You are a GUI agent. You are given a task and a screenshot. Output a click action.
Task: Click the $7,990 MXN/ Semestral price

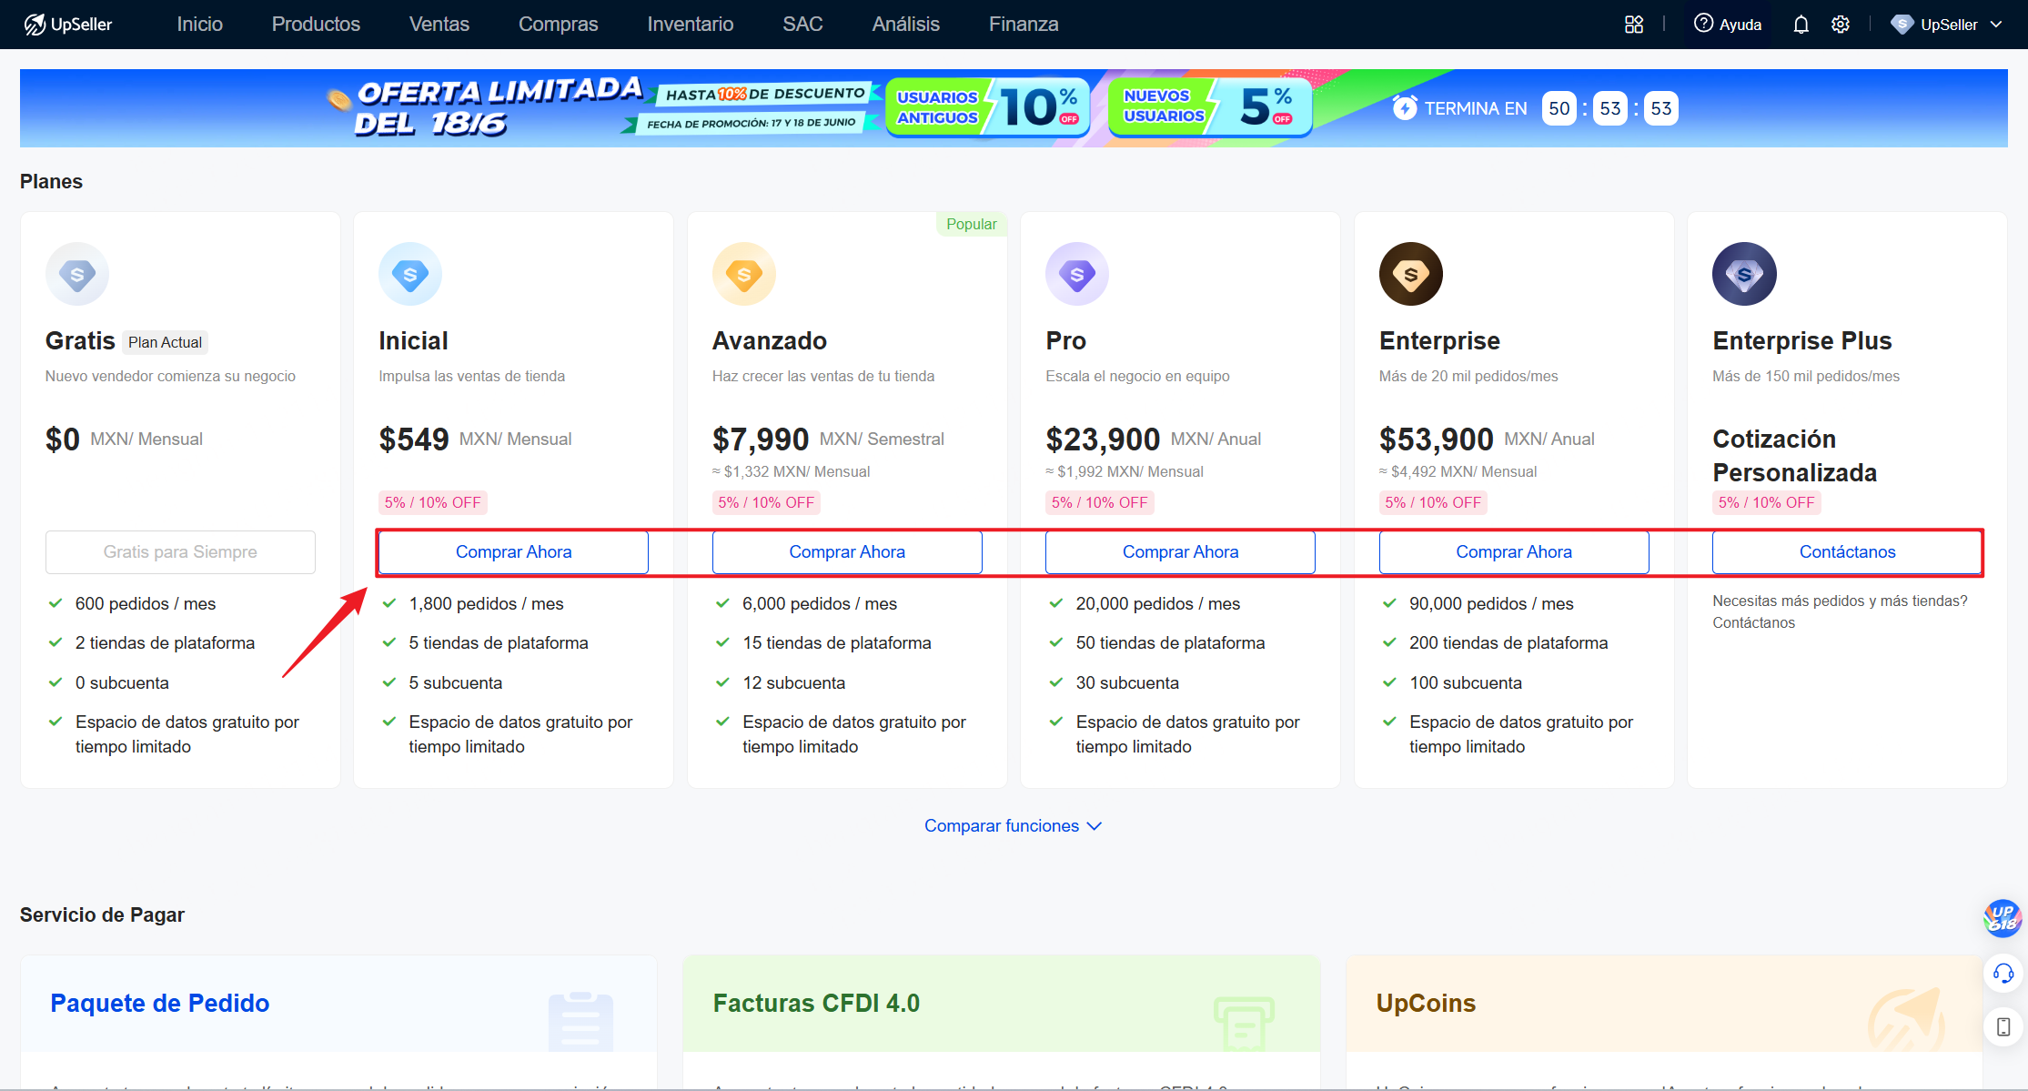click(828, 439)
